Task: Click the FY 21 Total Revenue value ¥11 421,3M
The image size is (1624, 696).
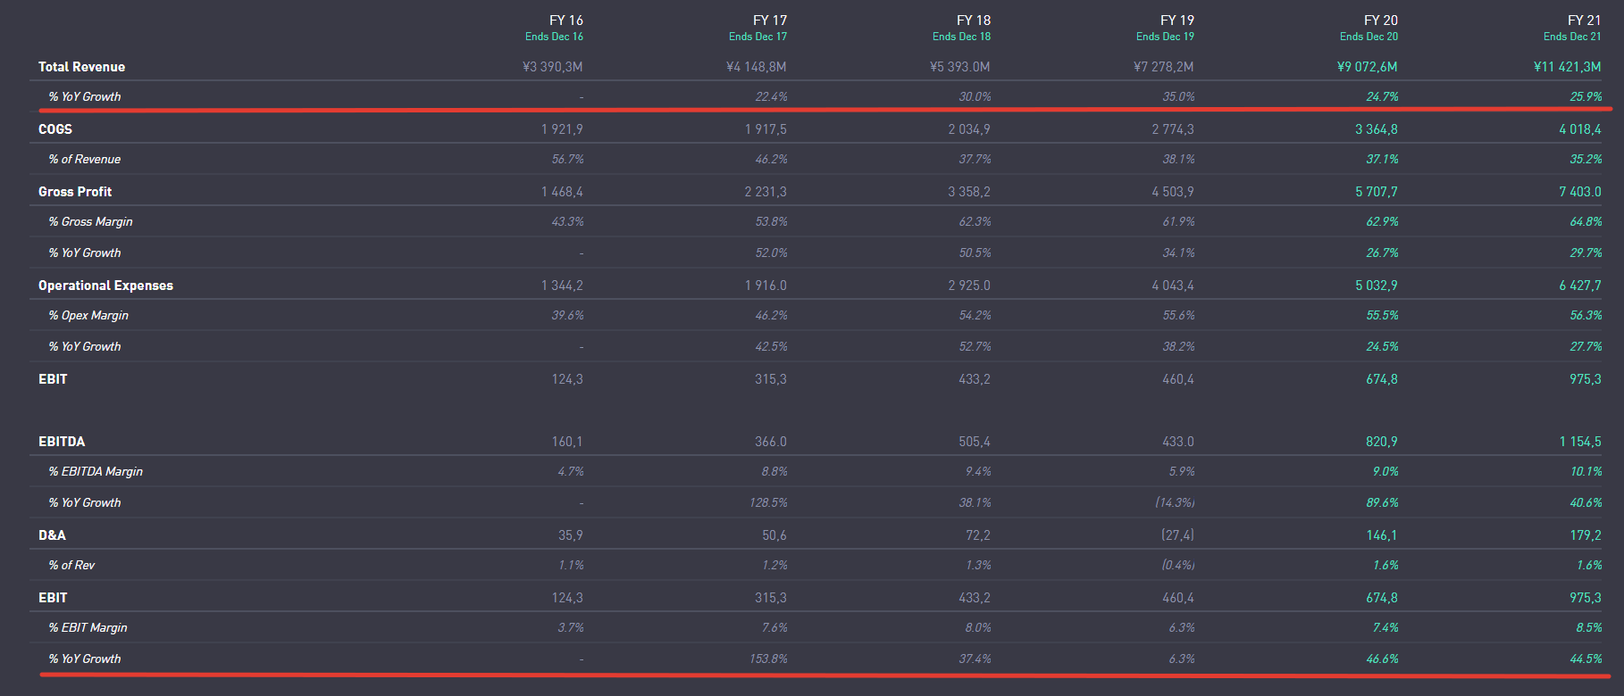Action: pyautogui.click(x=1567, y=67)
